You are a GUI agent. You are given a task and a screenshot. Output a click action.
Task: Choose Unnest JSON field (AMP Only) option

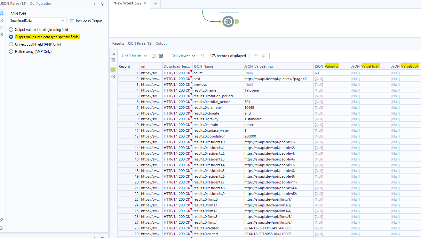coord(11,44)
